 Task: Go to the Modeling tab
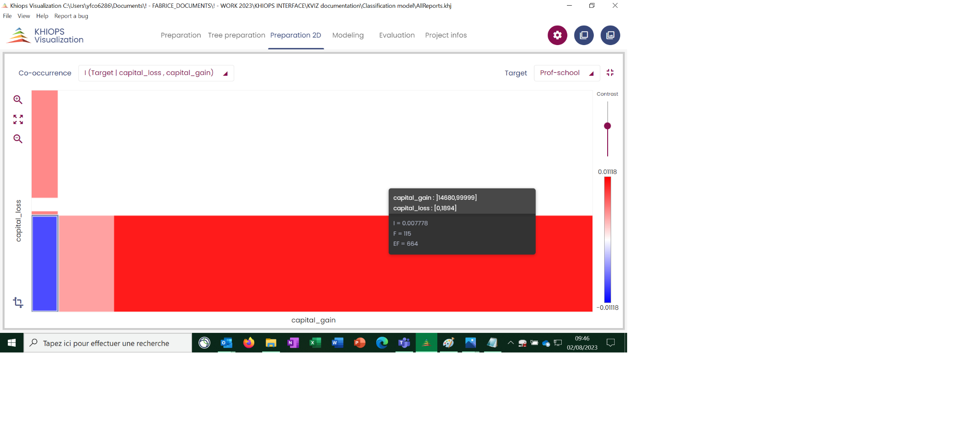click(348, 35)
